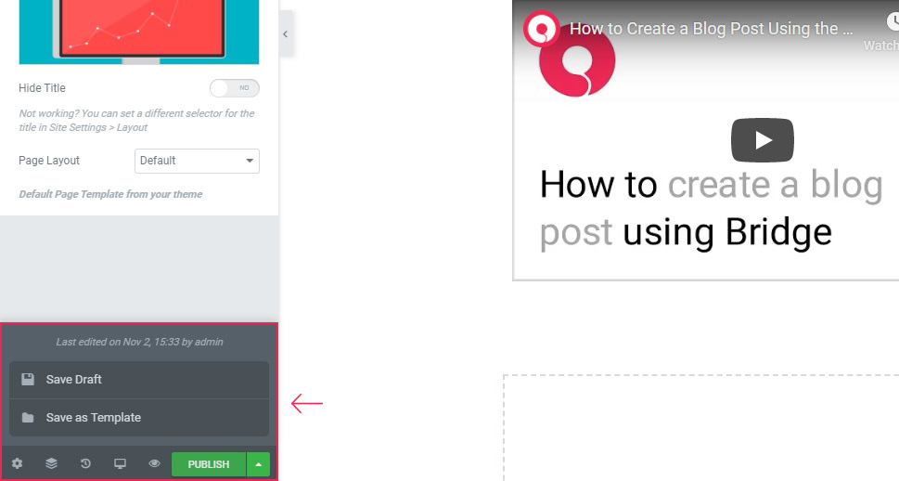The height and width of the screenshot is (481, 899).
Task: Click the Hide Title label
Action: click(42, 88)
